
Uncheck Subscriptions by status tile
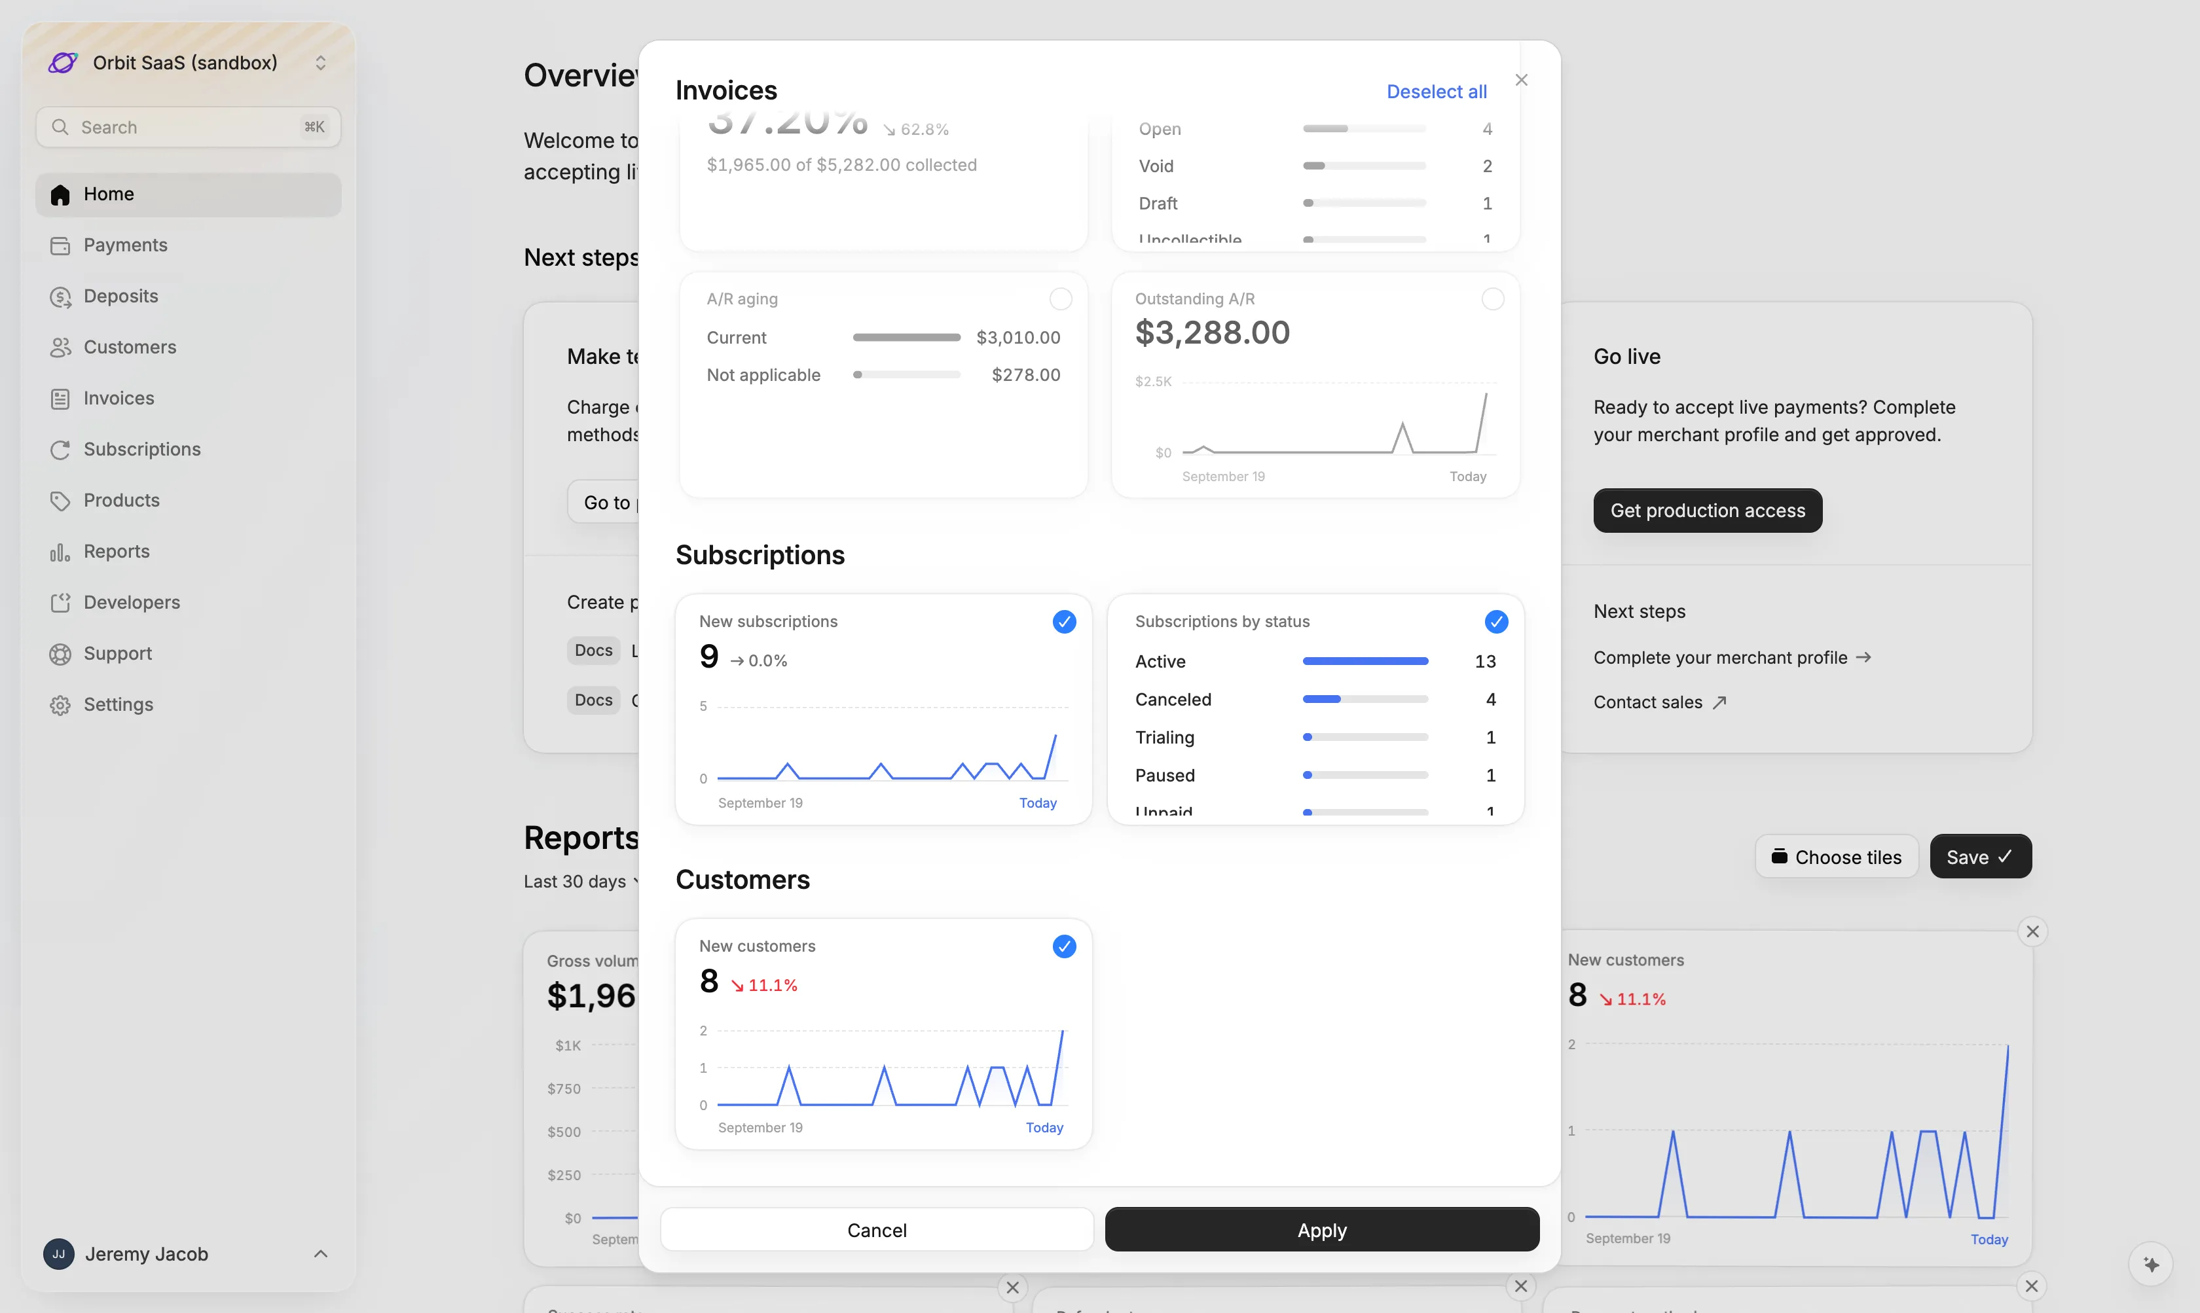1495,622
